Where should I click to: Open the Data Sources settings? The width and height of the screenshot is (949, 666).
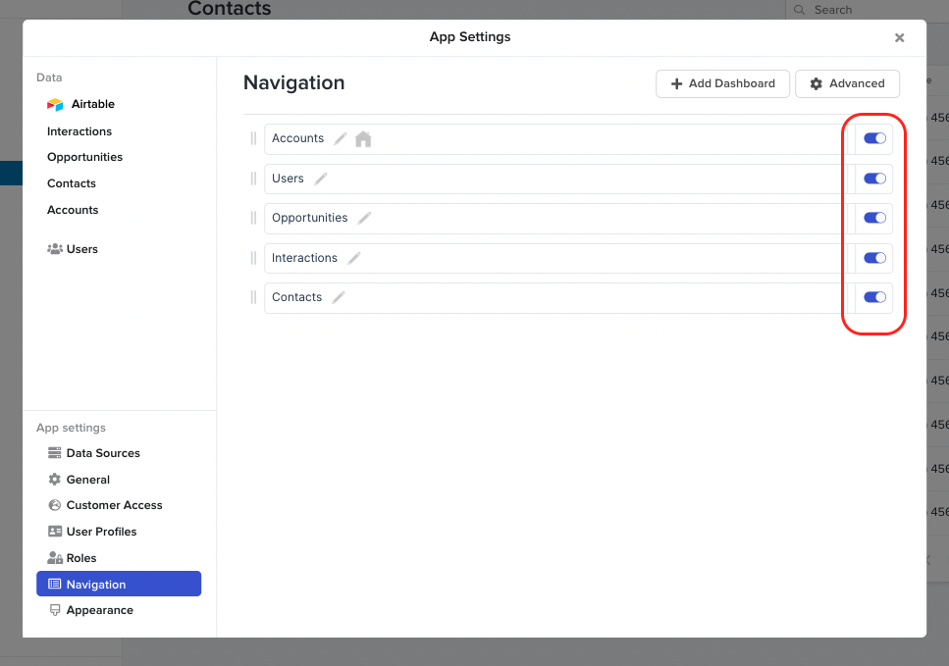tap(102, 453)
